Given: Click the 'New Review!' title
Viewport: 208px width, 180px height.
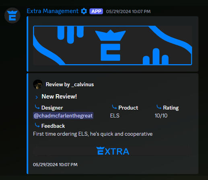Looking at the screenshot, I should pyautogui.click(x=59, y=97).
